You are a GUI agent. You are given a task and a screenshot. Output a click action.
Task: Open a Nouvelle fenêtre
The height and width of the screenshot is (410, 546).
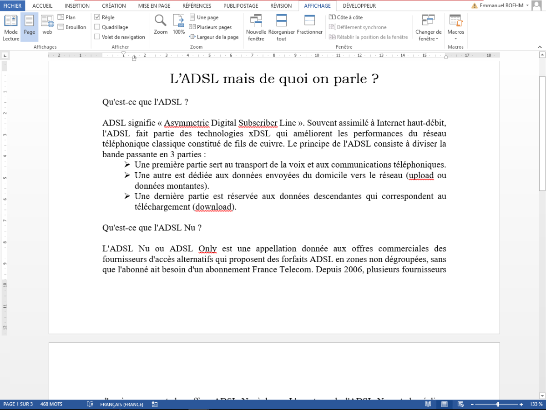pyautogui.click(x=256, y=28)
